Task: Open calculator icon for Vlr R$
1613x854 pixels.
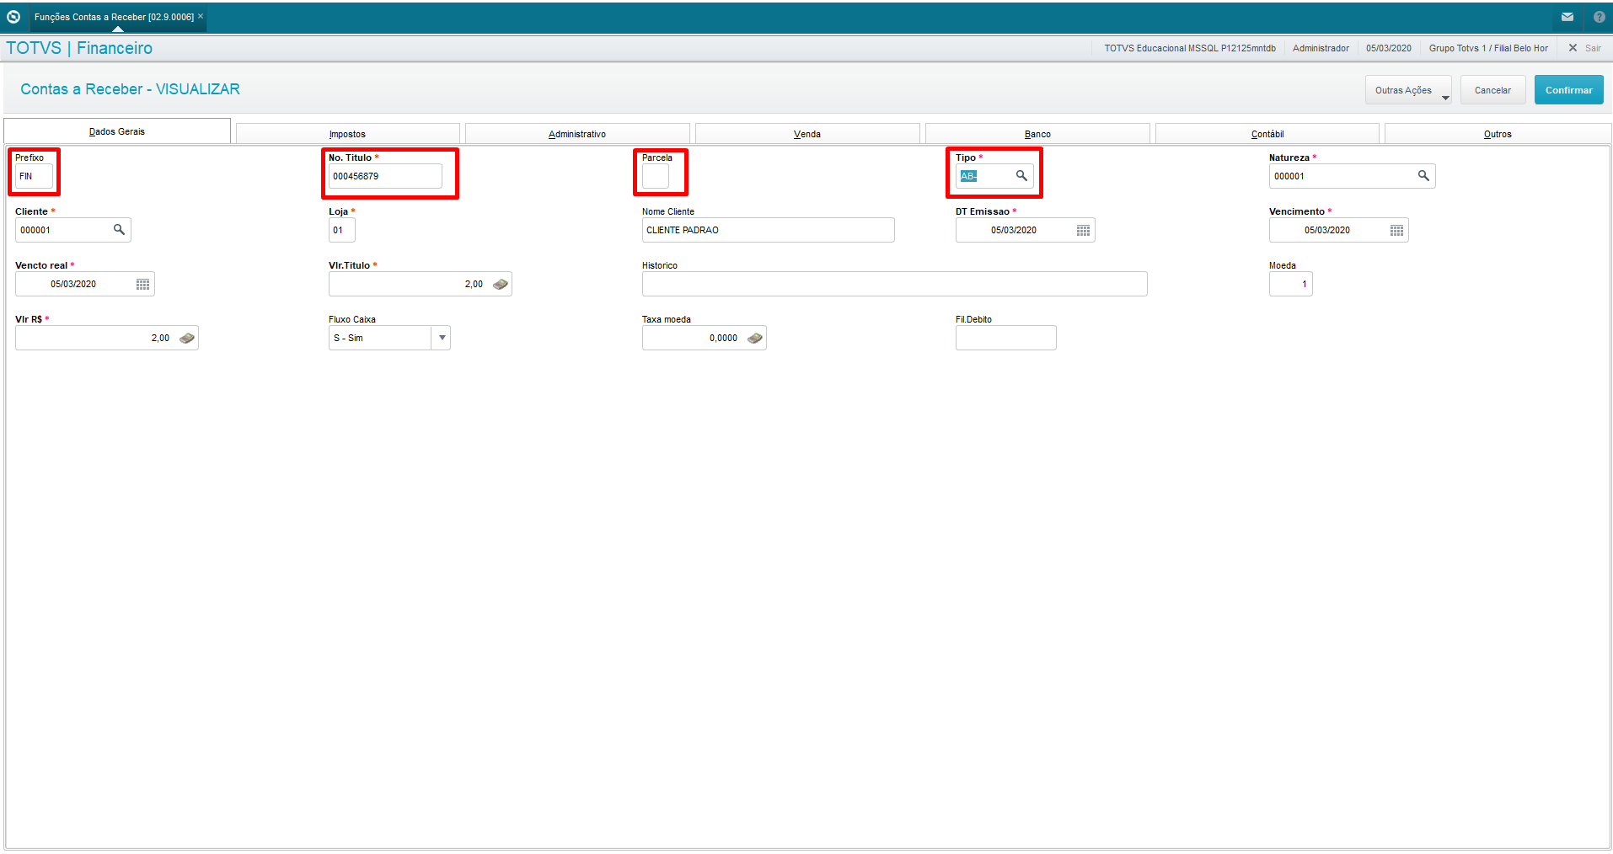Action: click(x=186, y=338)
